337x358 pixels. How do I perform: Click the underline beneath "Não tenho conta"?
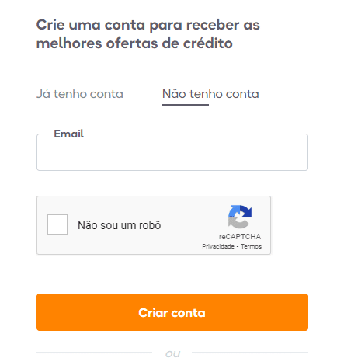tap(186, 105)
